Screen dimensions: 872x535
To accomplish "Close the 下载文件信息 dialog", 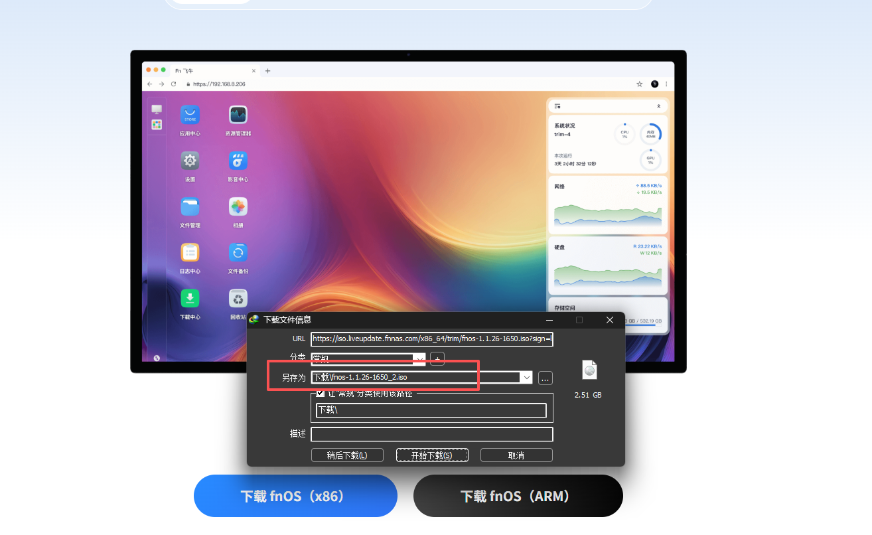I will [610, 320].
